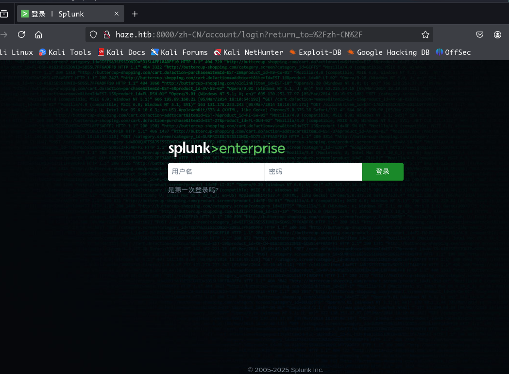This screenshot has width=509, height=374.
Task: Open the Kali Forums bookmark
Action: tap(180, 52)
